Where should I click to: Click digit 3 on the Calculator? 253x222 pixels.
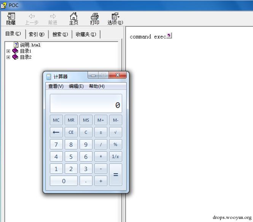point(86,169)
